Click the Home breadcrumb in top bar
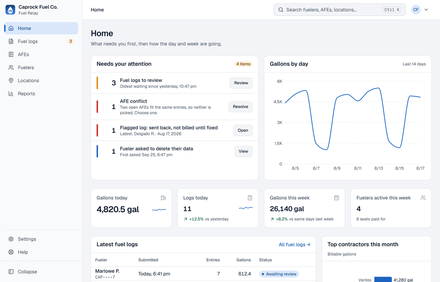This screenshot has width=440, height=282. coord(97,10)
